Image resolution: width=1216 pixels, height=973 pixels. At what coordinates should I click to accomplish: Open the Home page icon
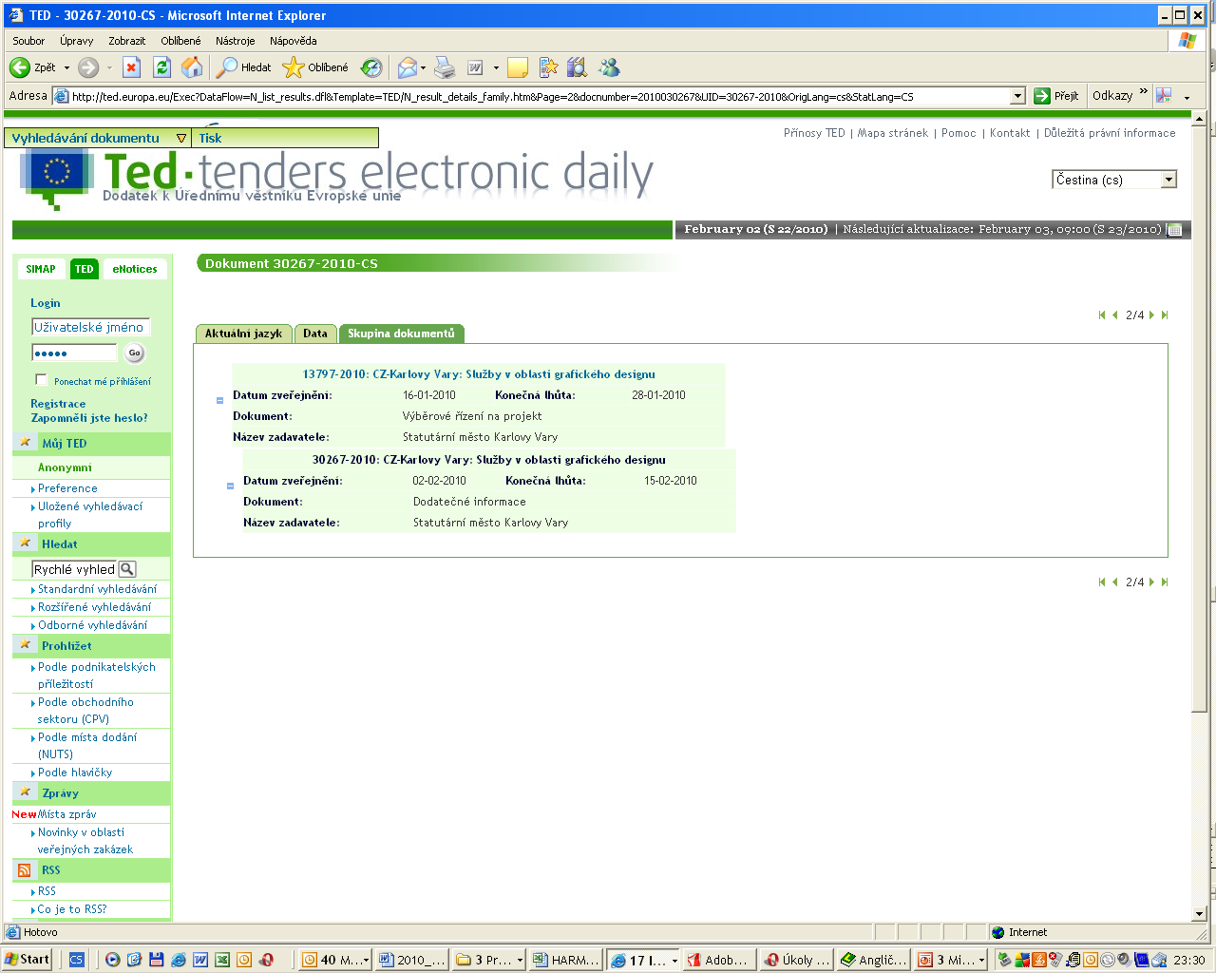[x=192, y=67]
